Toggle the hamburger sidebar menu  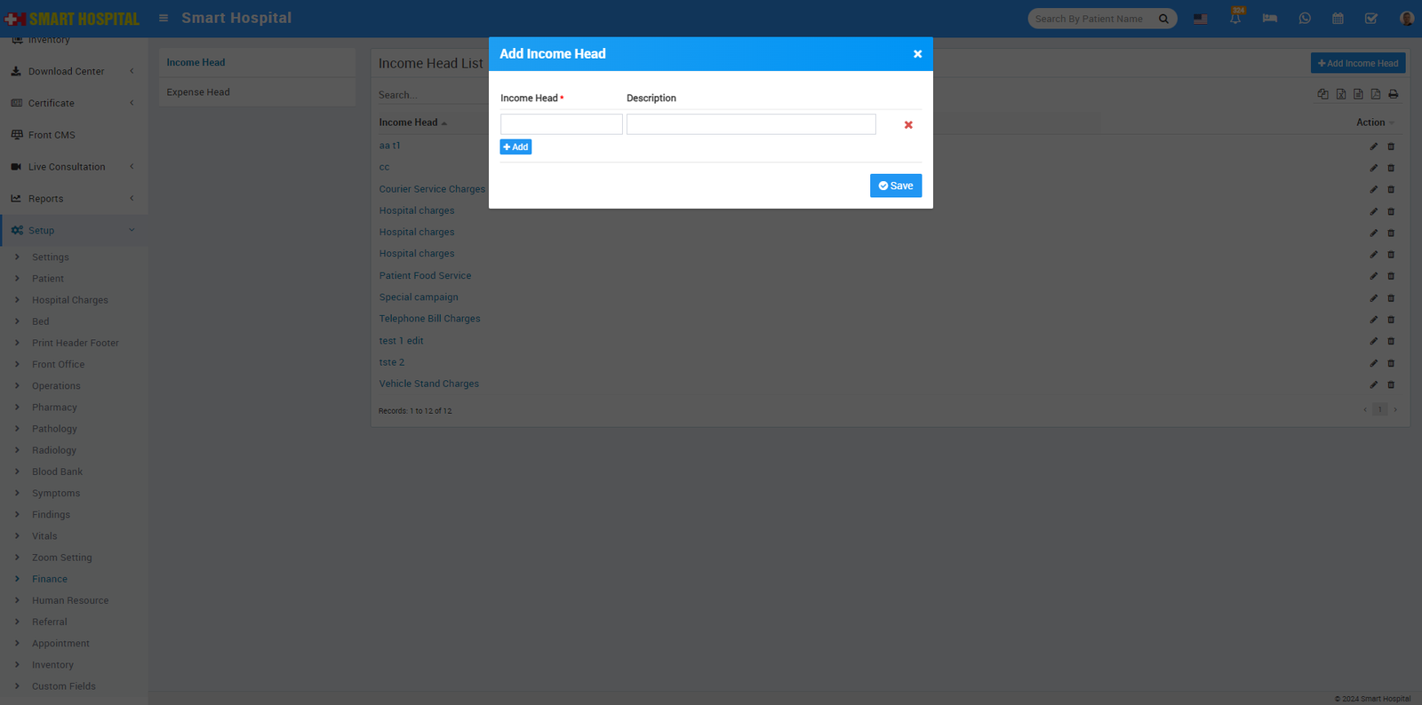coord(164,18)
